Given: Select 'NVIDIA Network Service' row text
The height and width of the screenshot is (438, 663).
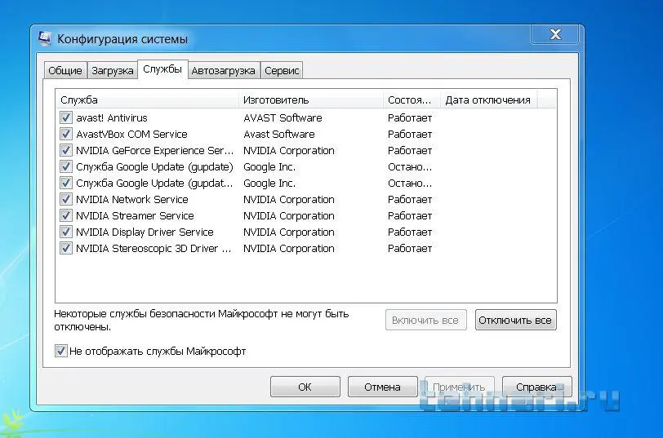Looking at the screenshot, I should [x=132, y=199].
